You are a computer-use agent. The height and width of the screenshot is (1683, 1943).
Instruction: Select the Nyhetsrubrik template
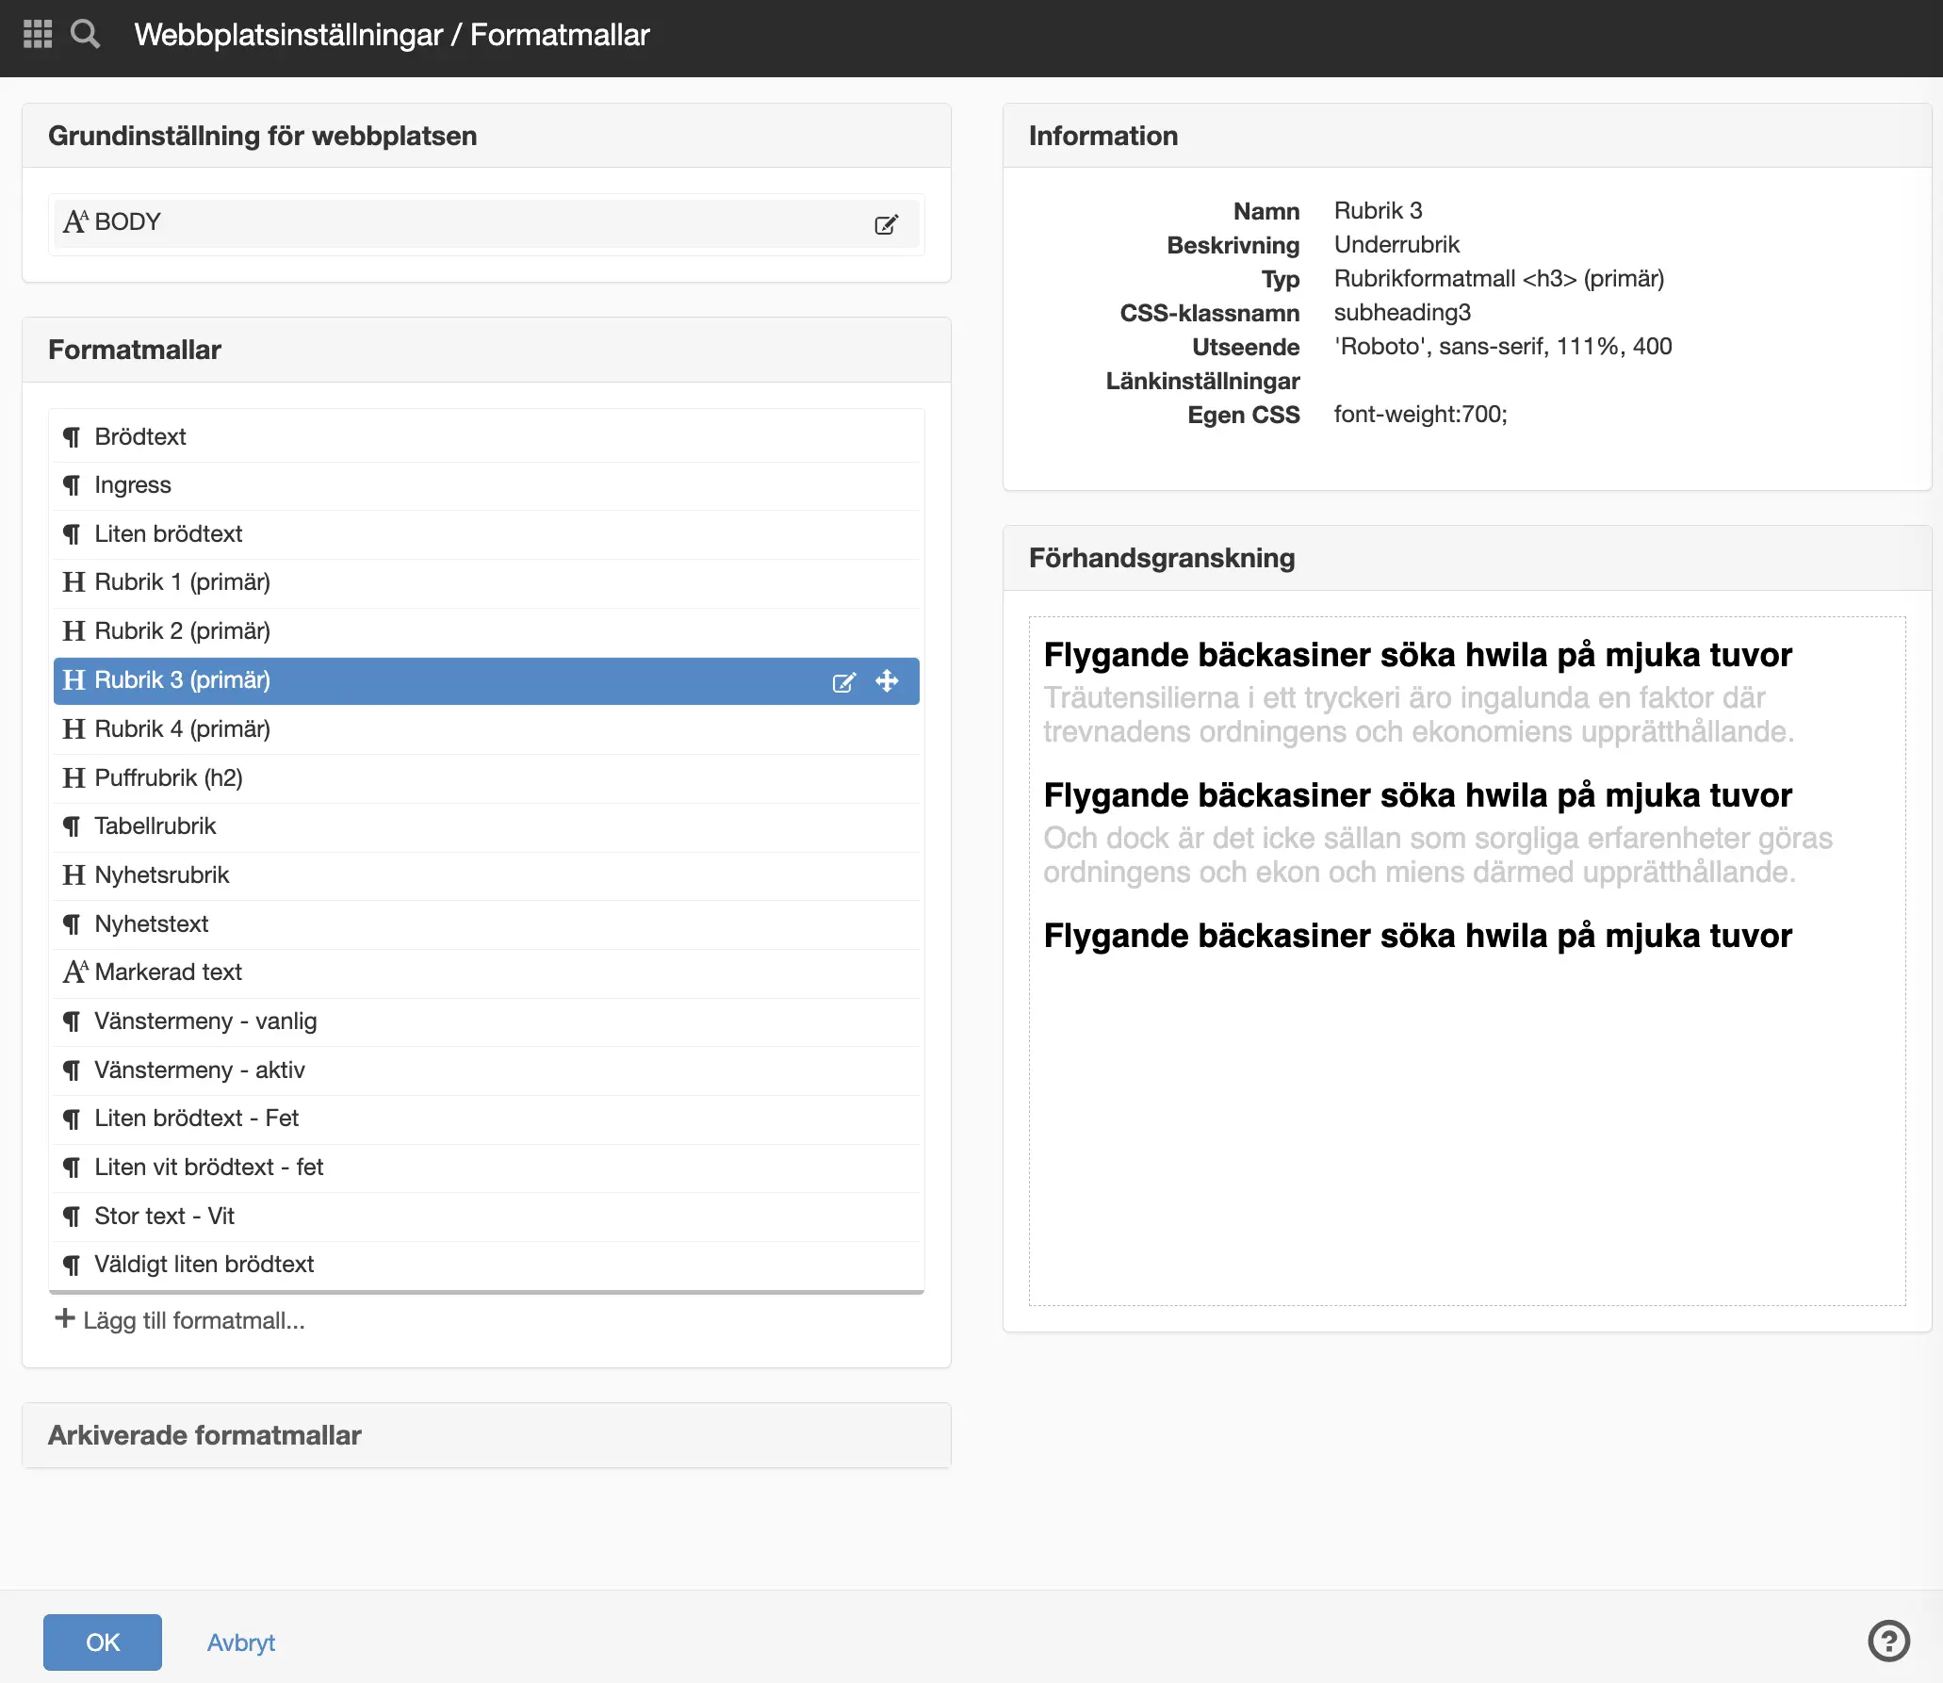point(486,875)
